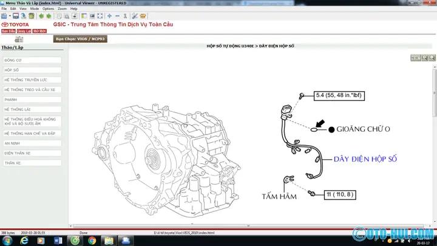Select ĐỘNG CƠ in the sidebar
This screenshot has width=437, height=246.
click(x=32, y=60)
